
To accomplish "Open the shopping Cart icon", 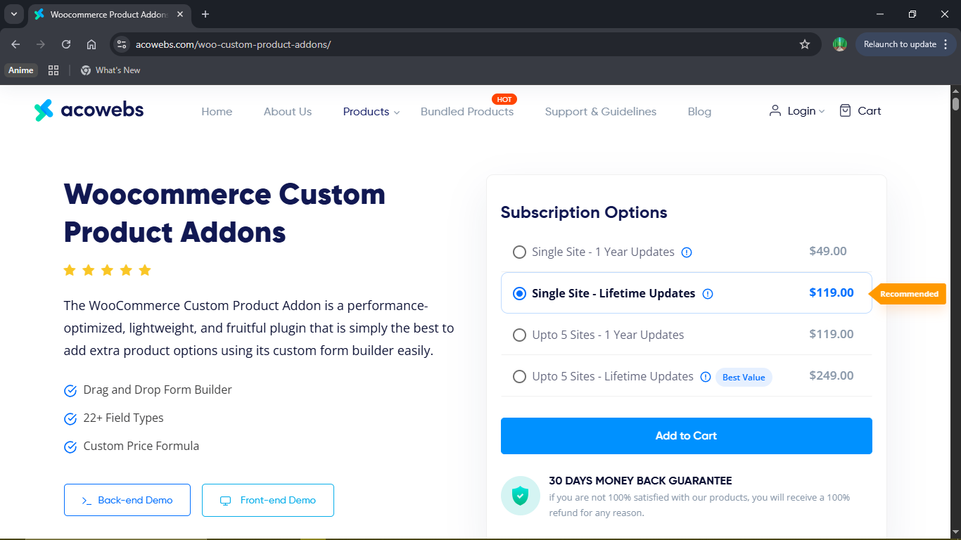I will point(845,110).
